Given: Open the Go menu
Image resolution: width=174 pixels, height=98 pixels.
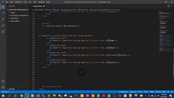Looking at the screenshot, I should [30, 2].
